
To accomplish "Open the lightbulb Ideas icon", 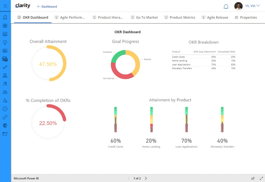I will pyautogui.click(x=5, y=42).
